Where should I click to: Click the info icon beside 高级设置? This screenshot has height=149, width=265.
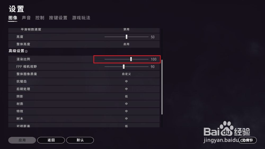pyautogui.click(x=26, y=51)
